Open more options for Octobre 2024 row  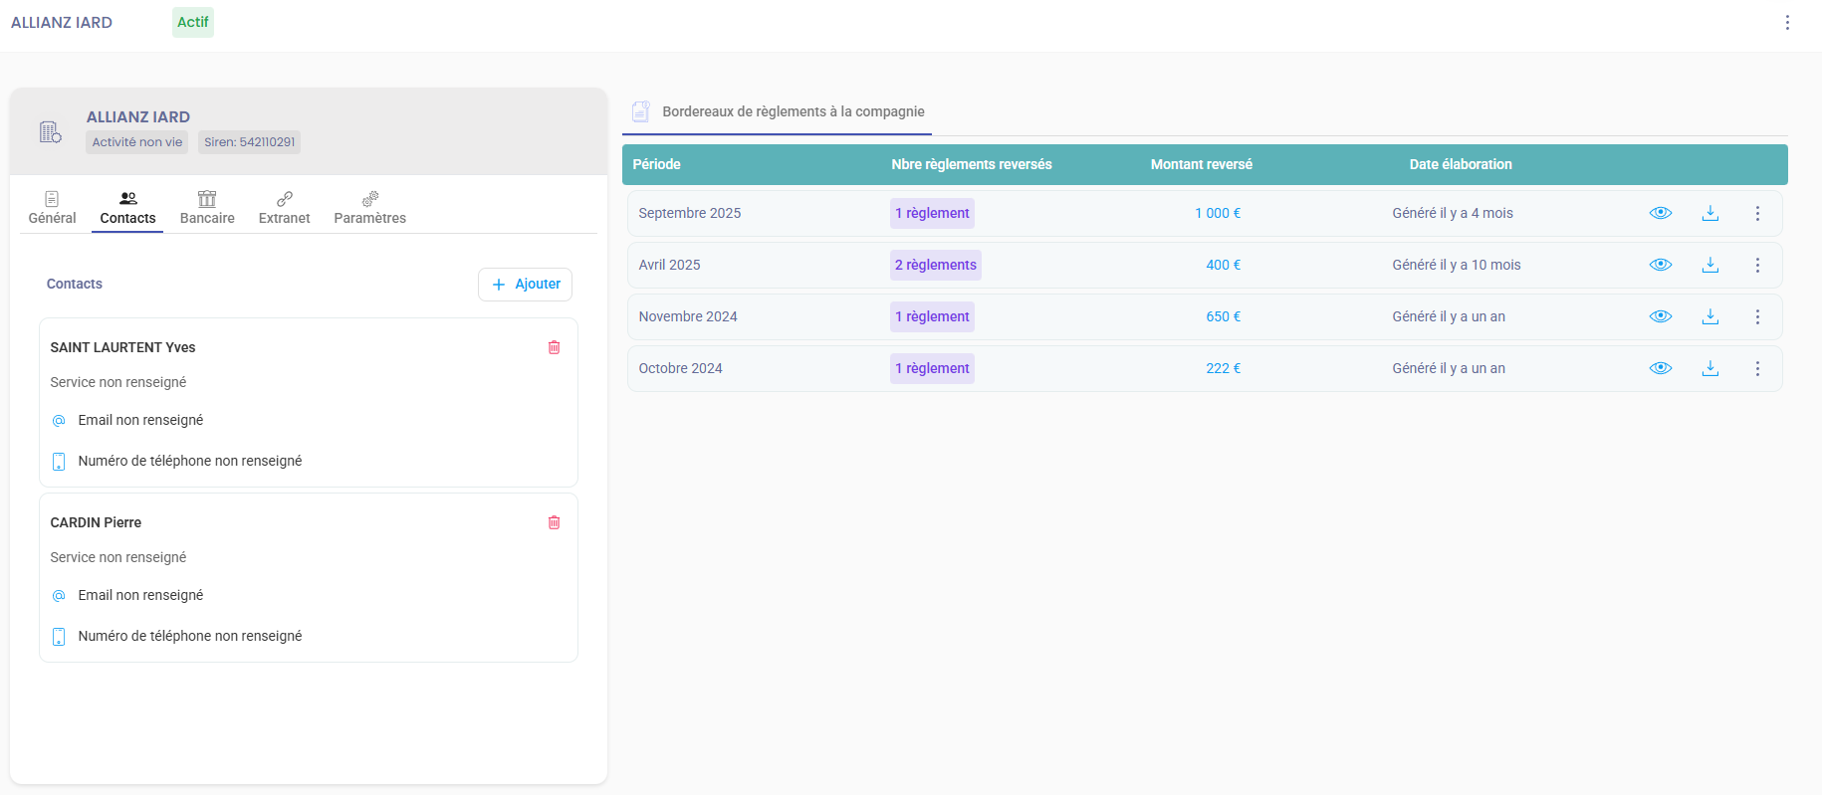1757,368
